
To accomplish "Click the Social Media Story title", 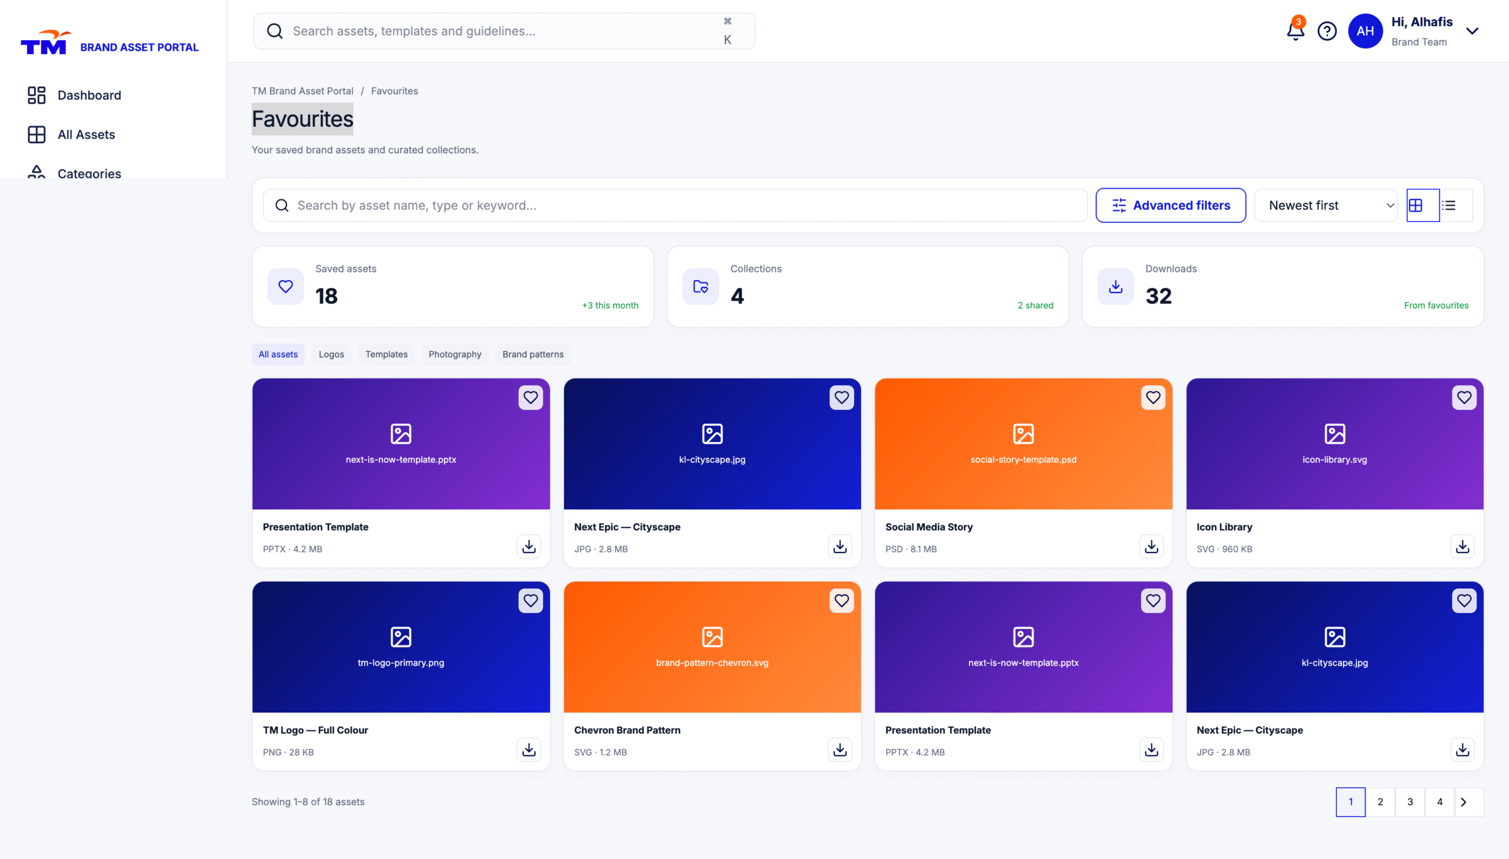I will (929, 527).
